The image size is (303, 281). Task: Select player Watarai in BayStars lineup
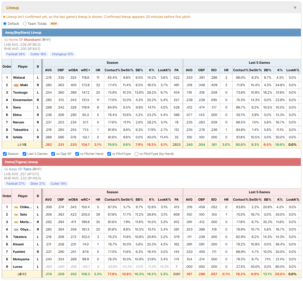(19, 78)
